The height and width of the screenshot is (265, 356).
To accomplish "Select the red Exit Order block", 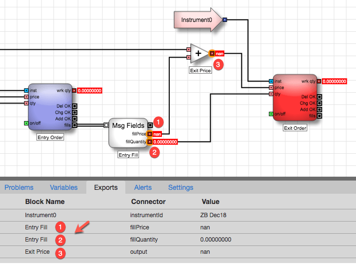I will click(x=295, y=97).
